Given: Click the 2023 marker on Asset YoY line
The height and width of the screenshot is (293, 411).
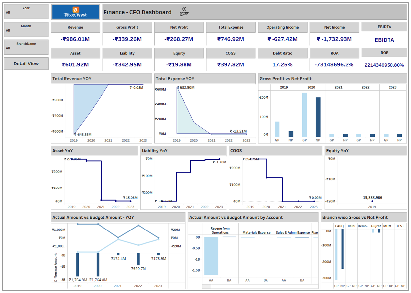Looking at the screenshot, I should click(x=130, y=201).
